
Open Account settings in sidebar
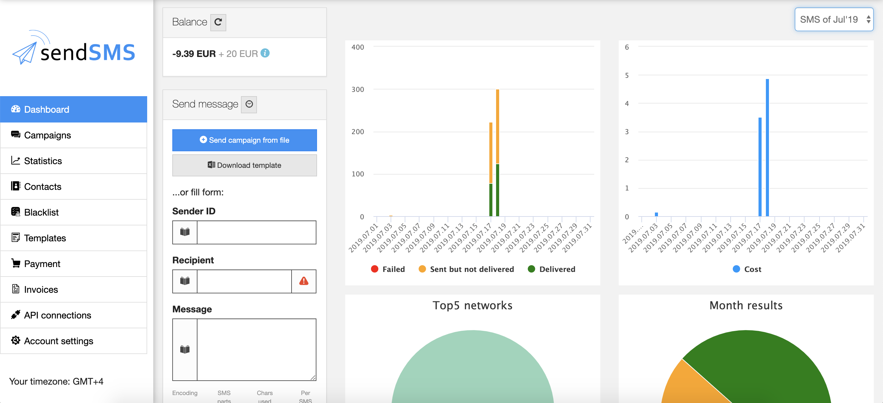[x=59, y=341]
